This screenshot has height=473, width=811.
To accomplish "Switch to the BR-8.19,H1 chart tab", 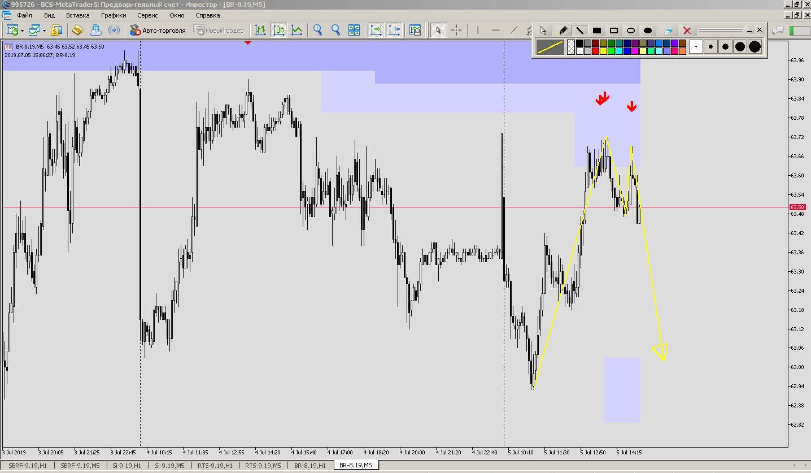I will 310,466.
